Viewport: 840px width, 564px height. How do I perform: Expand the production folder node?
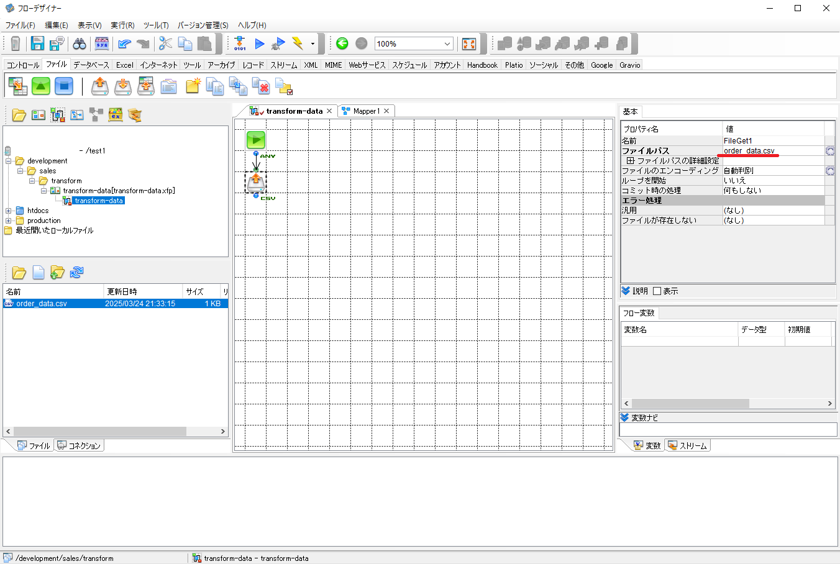9,221
